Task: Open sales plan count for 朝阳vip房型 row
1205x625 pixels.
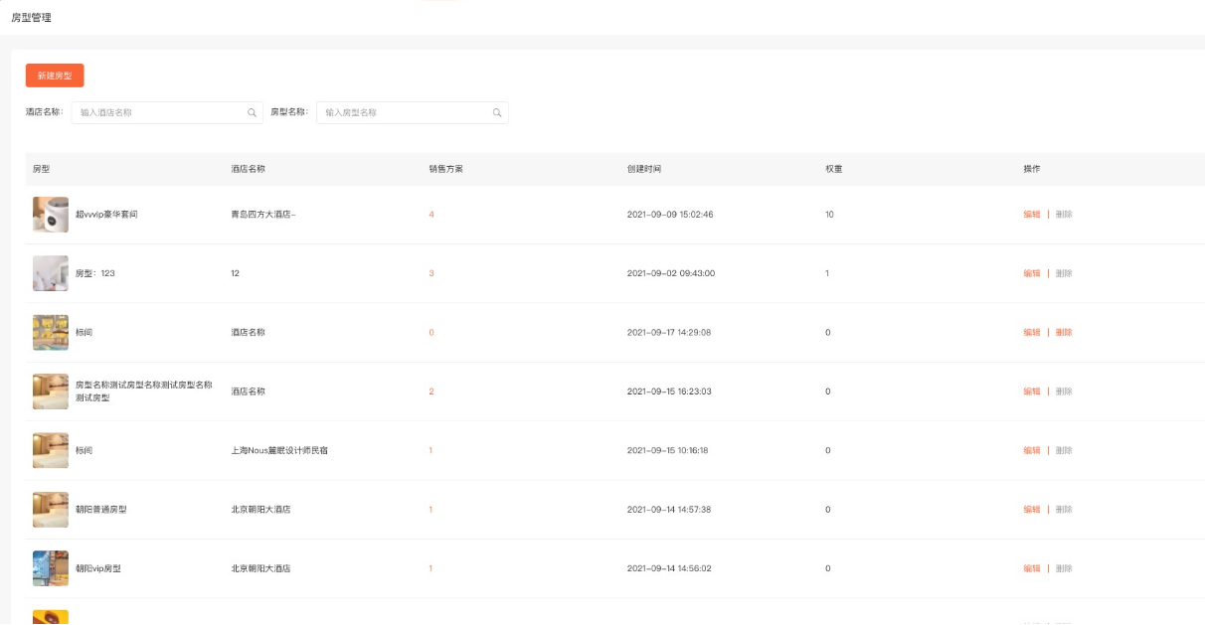Action: 431,568
